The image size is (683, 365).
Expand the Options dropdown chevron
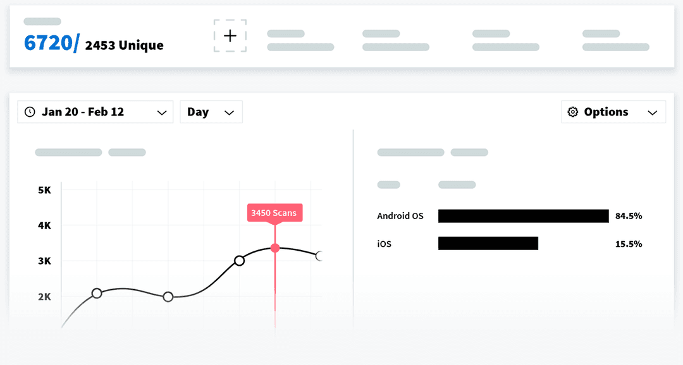coord(653,112)
